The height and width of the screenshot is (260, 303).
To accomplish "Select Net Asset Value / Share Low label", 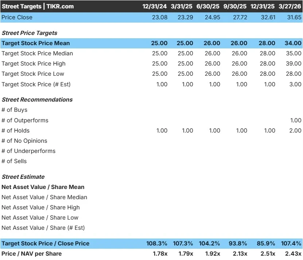I will pyautogui.click(x=40, y=218).
